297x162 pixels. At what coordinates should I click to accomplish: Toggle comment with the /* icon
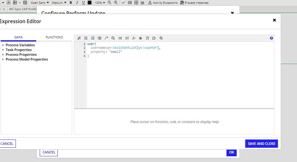[x=106, y=38]
